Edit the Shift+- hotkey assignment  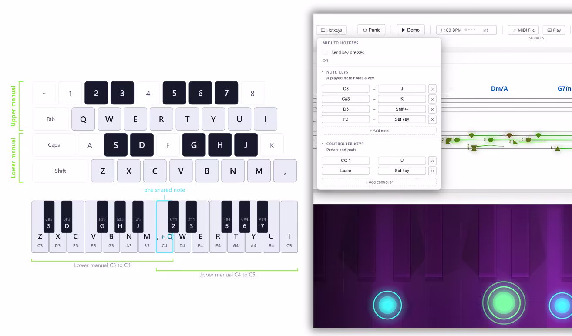pos(402,109)
